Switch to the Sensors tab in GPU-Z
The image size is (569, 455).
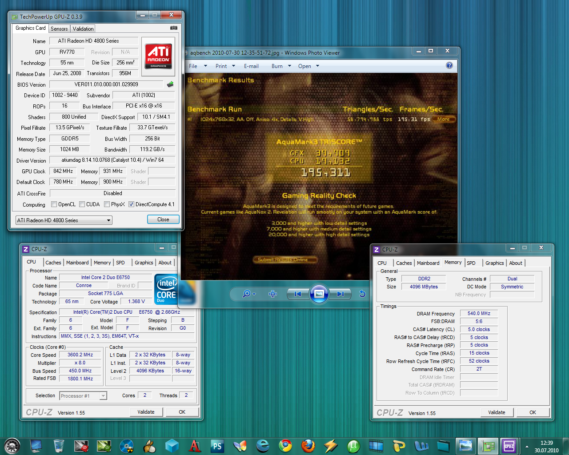(59, 28)
